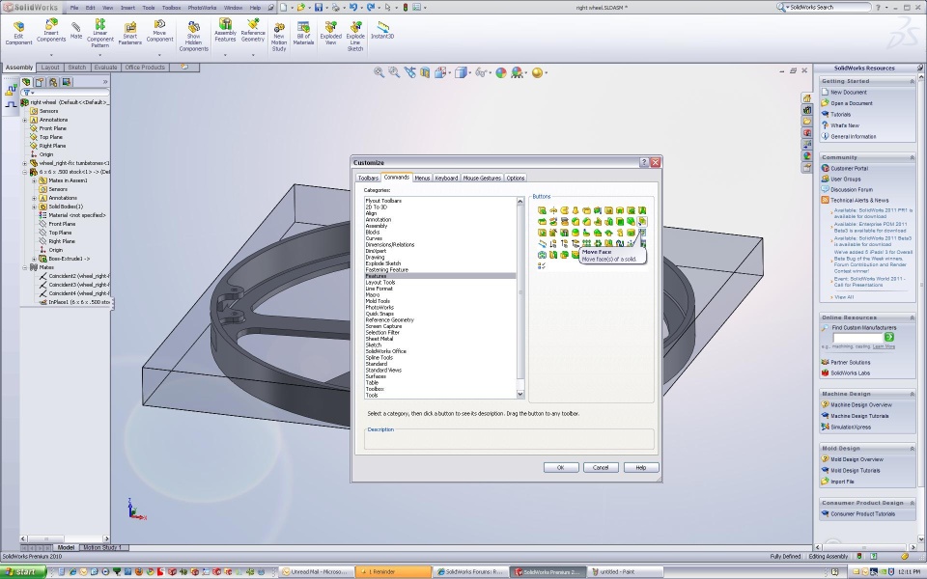Select Assembly category in list

click(x=377, y=226)
